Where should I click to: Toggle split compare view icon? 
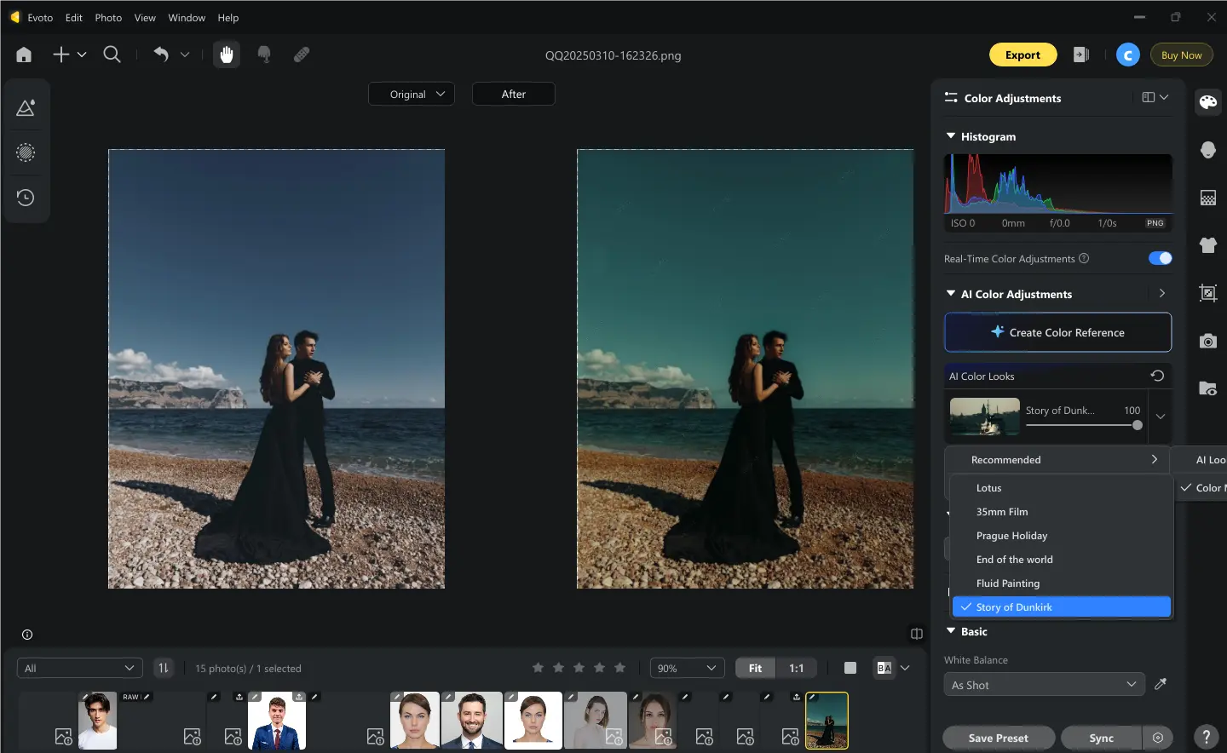917,634
